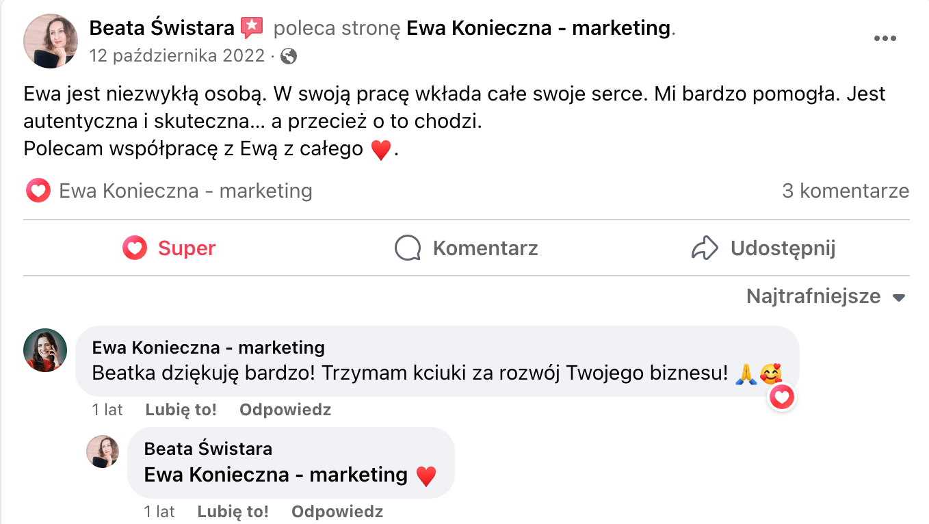Viewport: 929px width, 524px height.
Task: Click the speech bubble Komentarz icon
Action: tap(408, 248)
